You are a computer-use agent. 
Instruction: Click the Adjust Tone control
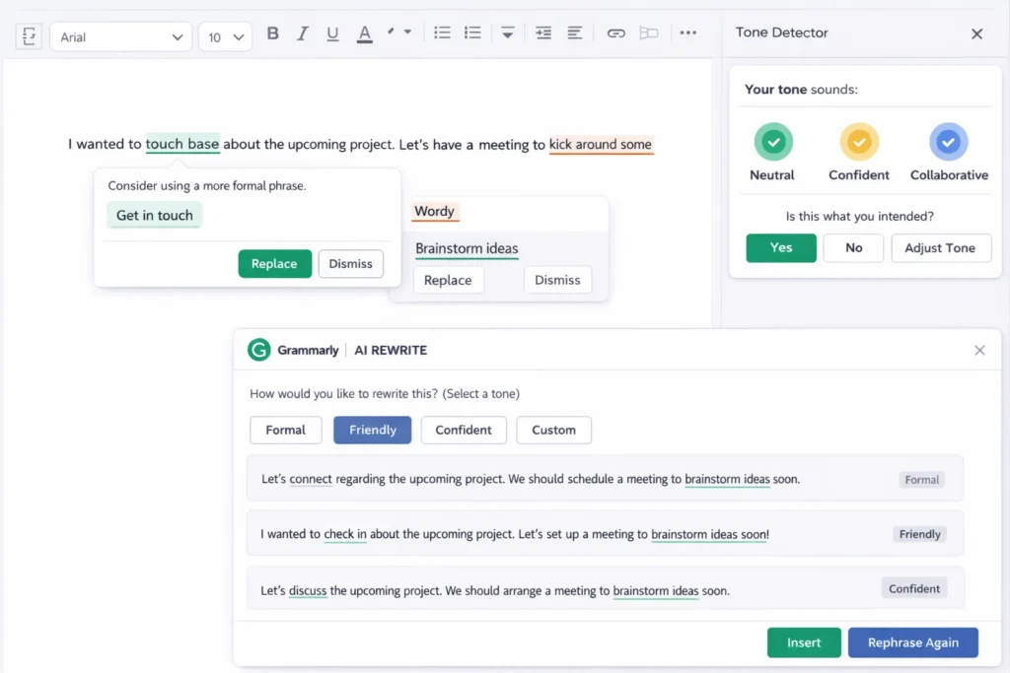(x=941, y=247)
